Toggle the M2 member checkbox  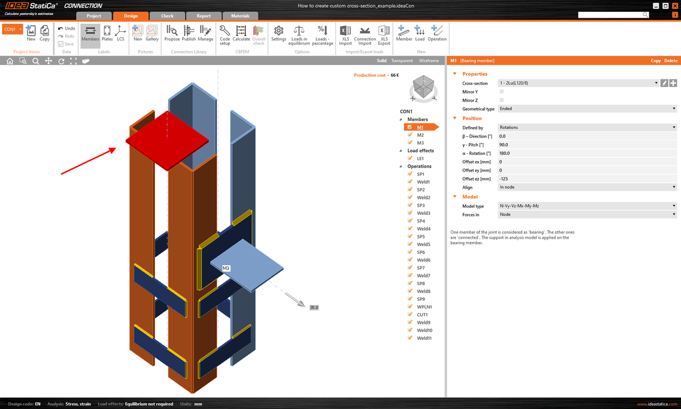coord(410,135)
